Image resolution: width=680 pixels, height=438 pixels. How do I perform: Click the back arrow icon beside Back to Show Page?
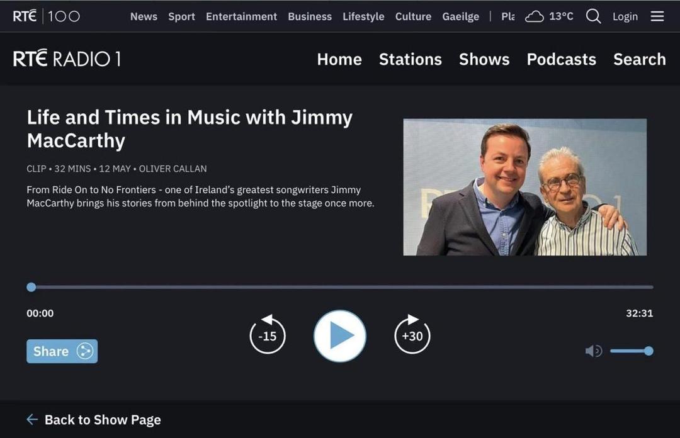point(32,419)
